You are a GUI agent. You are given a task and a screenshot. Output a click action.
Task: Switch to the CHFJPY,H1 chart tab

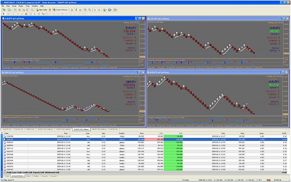114,130
